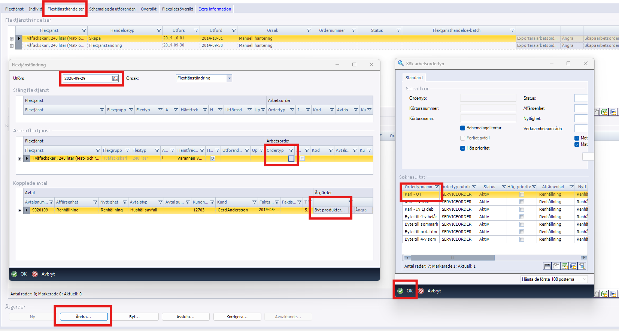
Task: Click the Word export icon in Sökresultat footer
Action: 573,266
